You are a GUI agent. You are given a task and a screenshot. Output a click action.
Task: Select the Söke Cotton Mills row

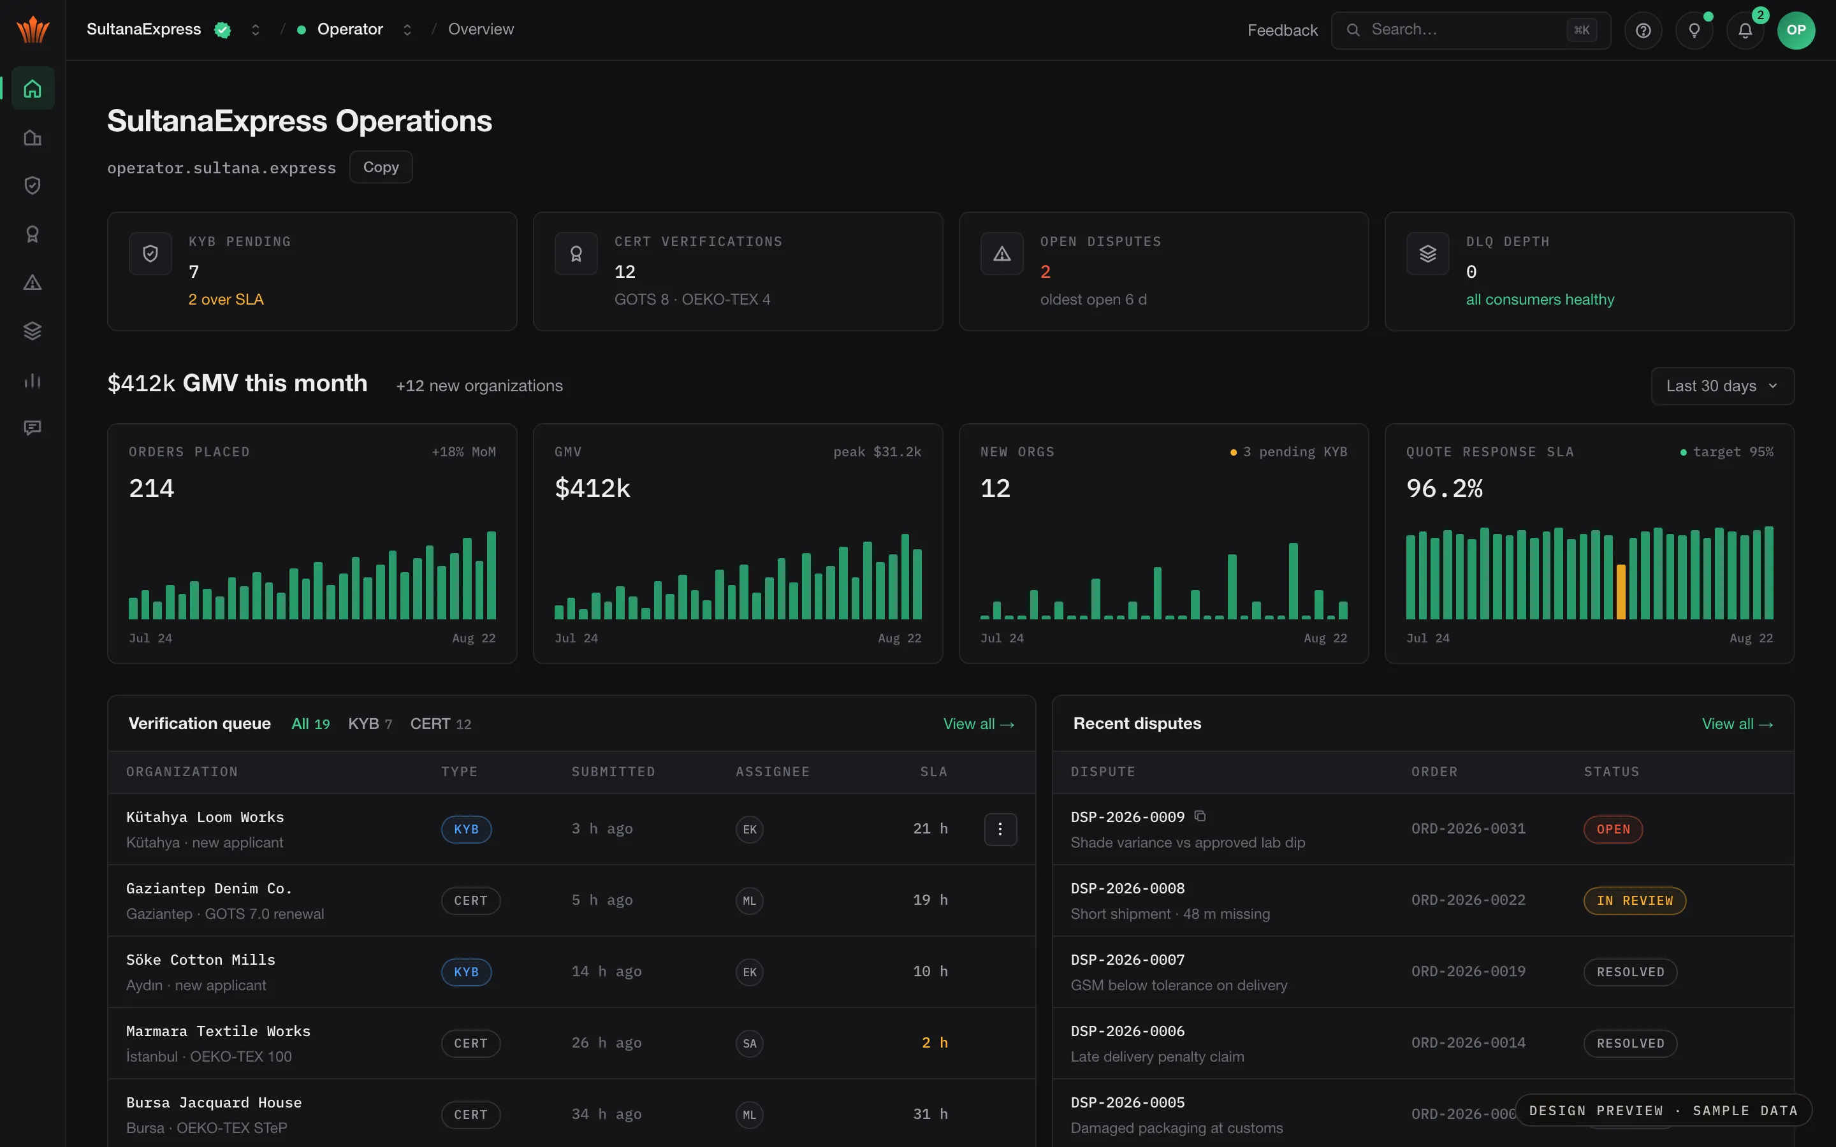571,972
